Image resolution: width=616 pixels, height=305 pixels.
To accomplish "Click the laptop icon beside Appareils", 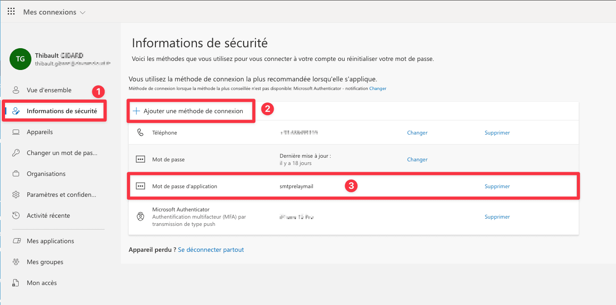I will 16,132.
